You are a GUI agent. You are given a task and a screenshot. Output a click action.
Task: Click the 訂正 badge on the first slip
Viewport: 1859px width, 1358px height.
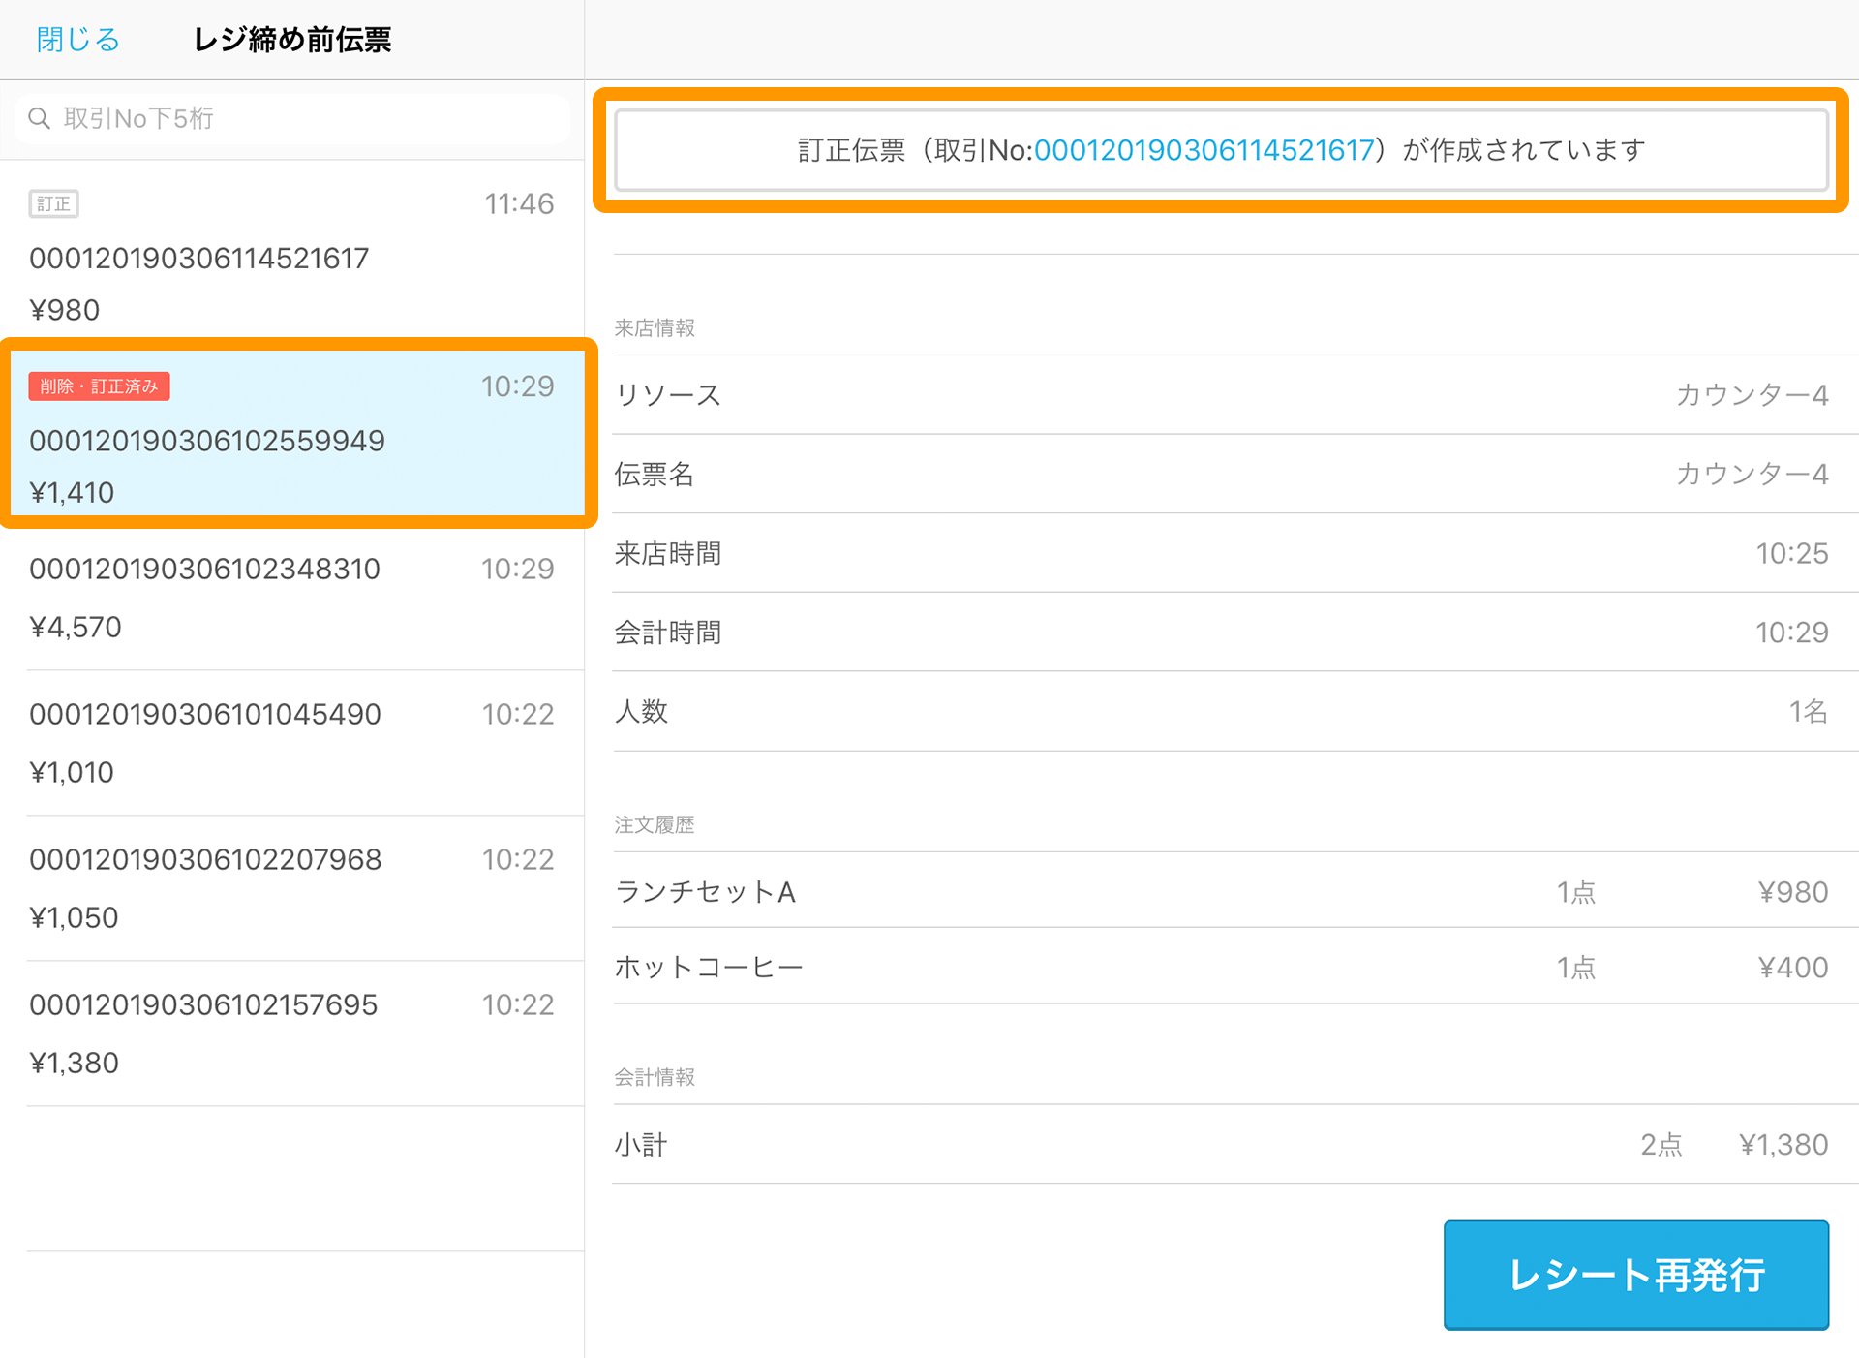(53, 203)
